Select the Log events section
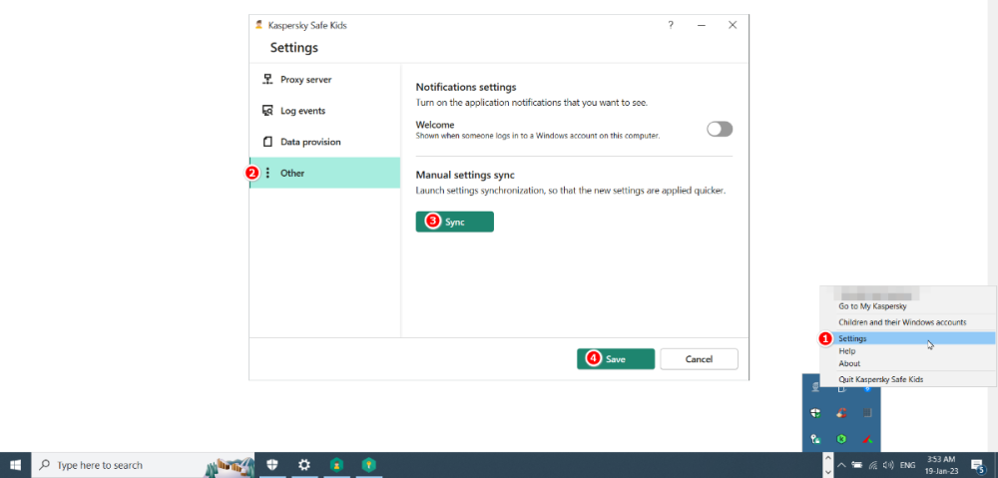Screen dimensions: 998x478 [x=302, y=111]
